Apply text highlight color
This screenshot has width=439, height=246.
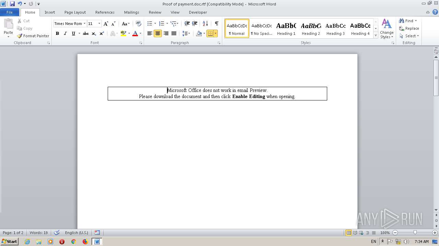pos(123,33)
